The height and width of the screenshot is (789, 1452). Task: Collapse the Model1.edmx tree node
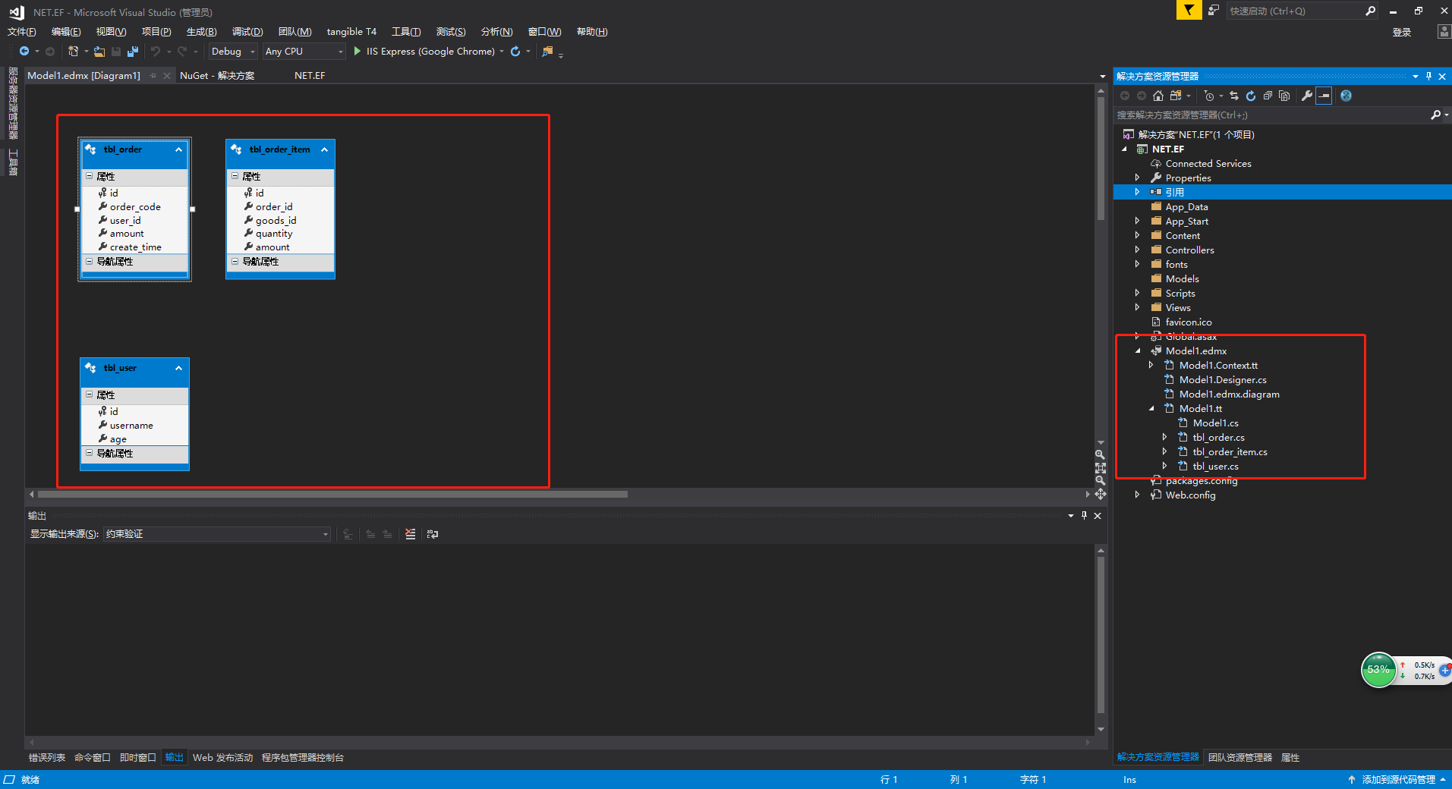pyautogui.click(x=1138, y=351)
